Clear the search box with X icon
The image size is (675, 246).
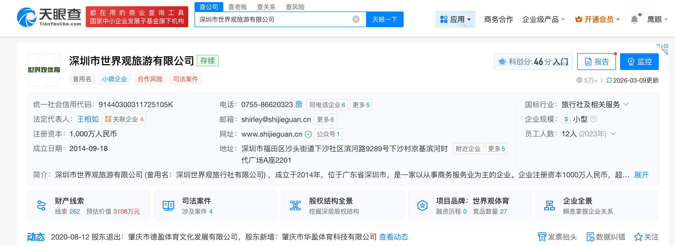(356, 19)
